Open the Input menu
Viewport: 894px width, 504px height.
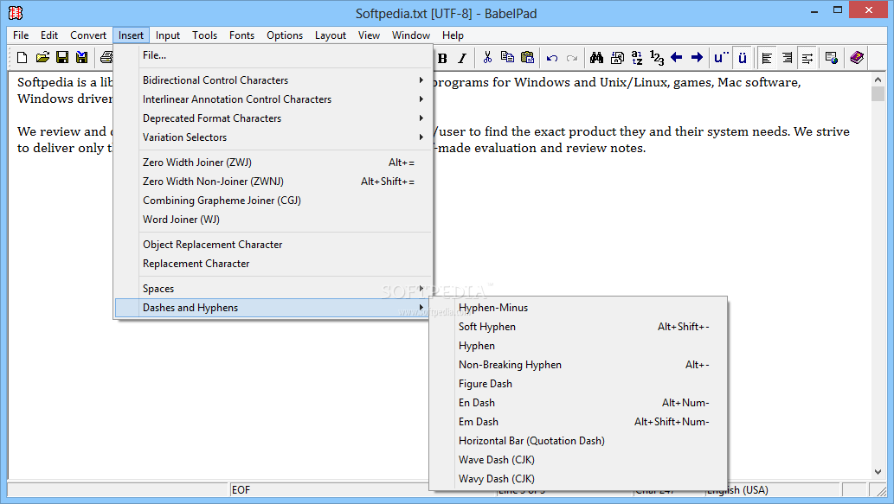tap(168, 35)
